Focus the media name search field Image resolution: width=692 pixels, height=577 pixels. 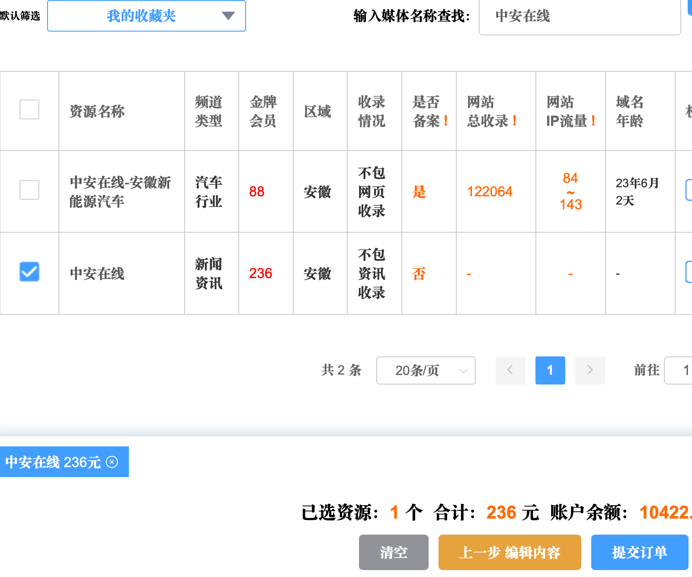pos(580,16)
